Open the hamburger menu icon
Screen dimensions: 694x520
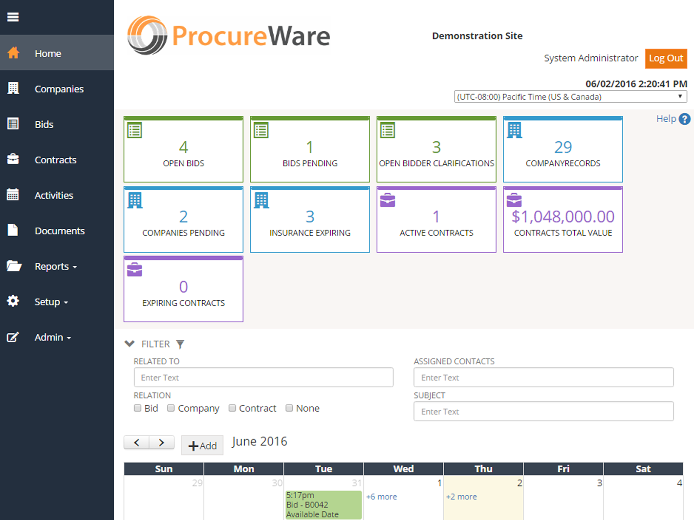(x=13, y=17)
